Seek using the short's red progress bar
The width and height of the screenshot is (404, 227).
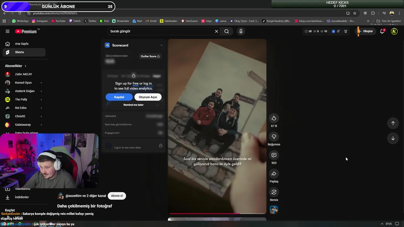tap(217, 213)
